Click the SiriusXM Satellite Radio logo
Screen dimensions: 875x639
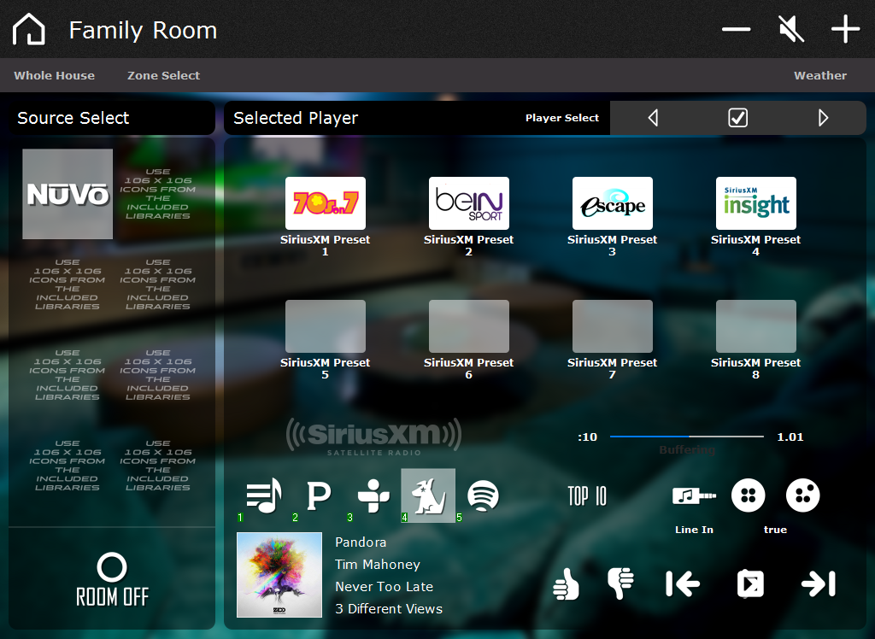[373, 437]
